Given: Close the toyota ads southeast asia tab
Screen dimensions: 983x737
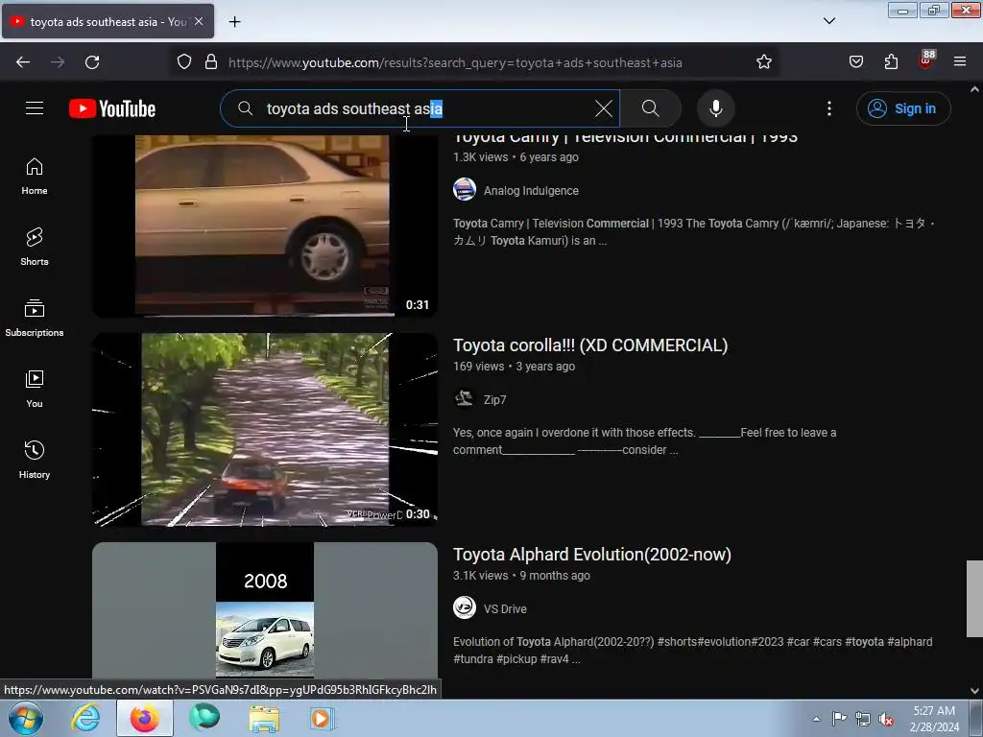Looking at the screenshot, I should click(x=198, y=21).
